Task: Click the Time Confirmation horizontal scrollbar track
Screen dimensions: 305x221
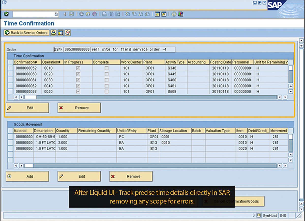Action: coord(152,97)
